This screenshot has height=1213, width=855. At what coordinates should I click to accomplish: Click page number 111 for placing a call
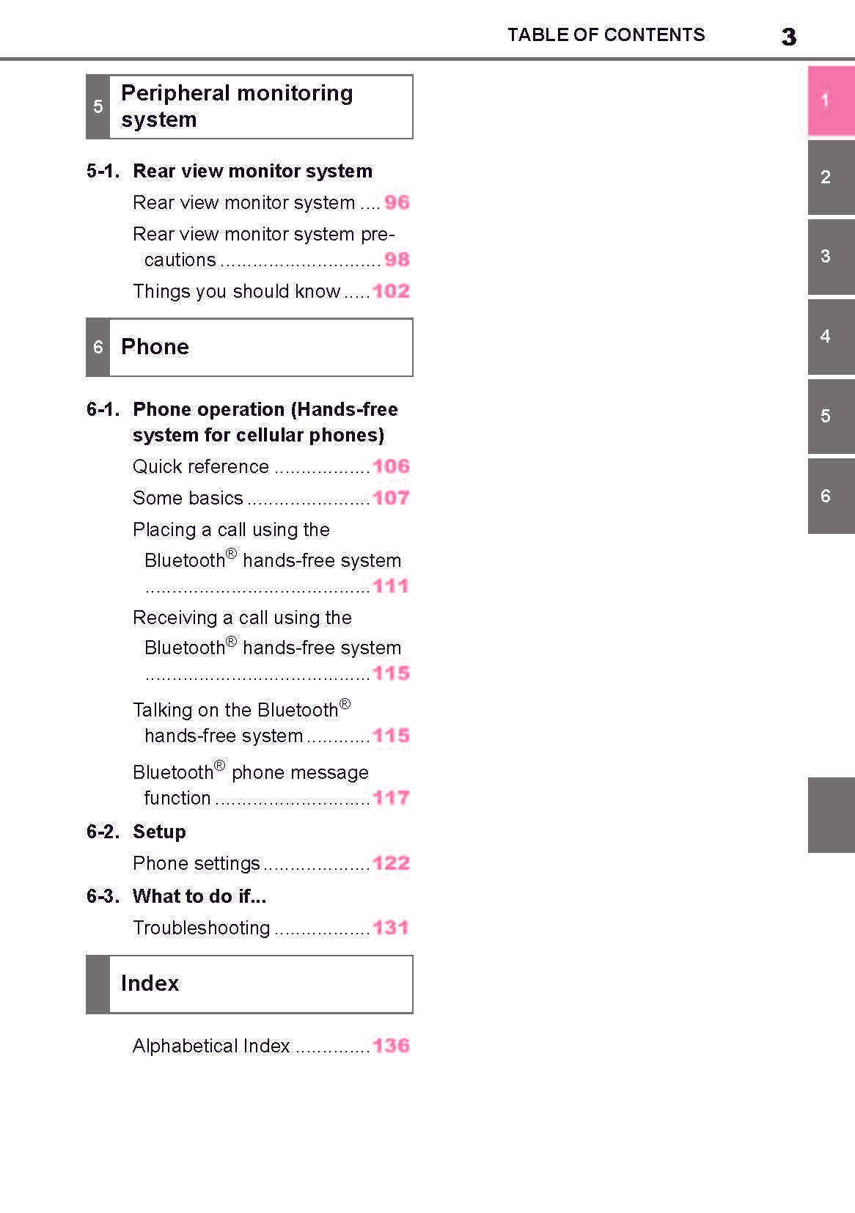click(390, 586)
